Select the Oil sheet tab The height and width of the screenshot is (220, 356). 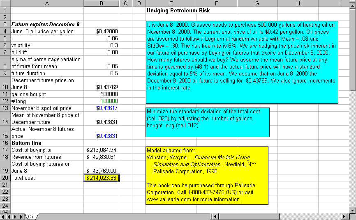coord(31,217)
